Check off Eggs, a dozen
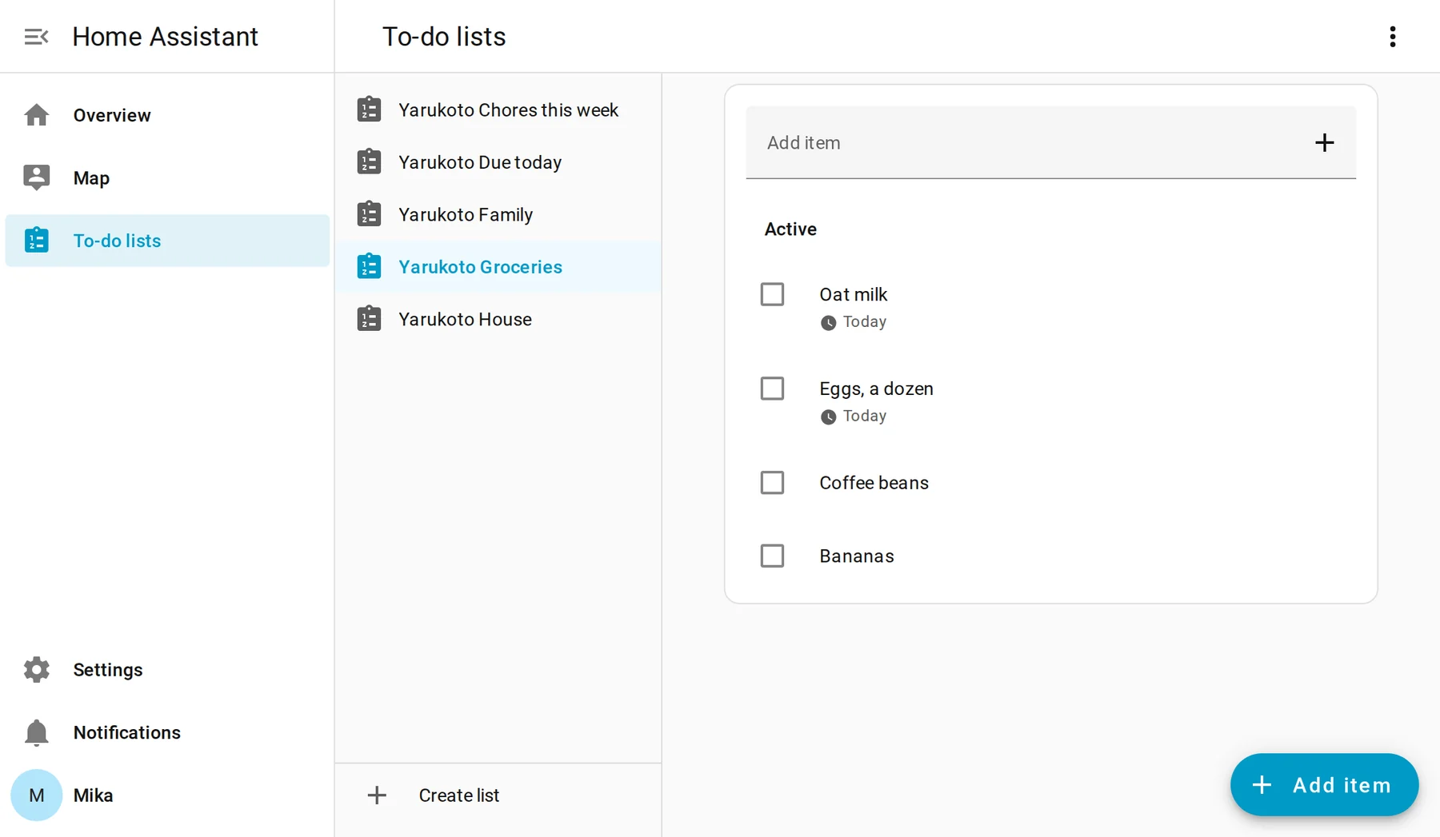Image resolution: width=1440 pixels, height=837 pixels. [772, 389]
